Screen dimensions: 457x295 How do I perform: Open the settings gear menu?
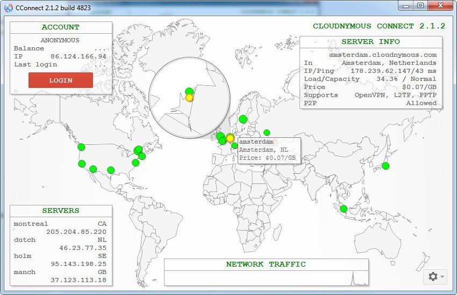(435, 276)
